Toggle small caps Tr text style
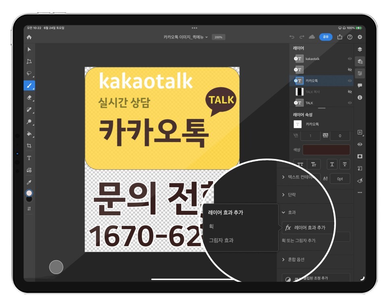The height and width of the screenshot is (307, 389). click(314, 164)
